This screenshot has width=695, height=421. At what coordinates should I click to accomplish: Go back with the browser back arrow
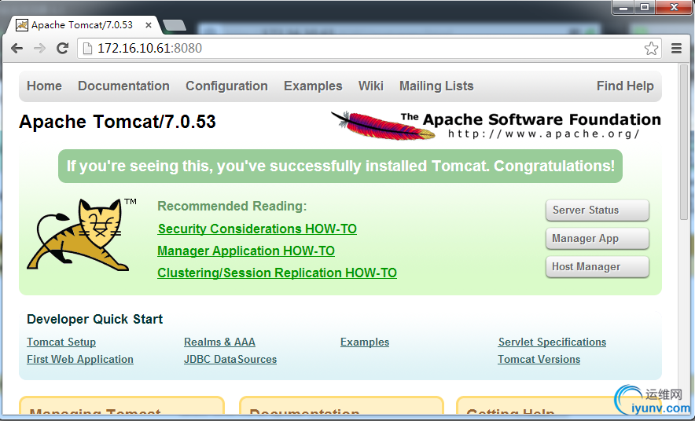tap(17, 48)
